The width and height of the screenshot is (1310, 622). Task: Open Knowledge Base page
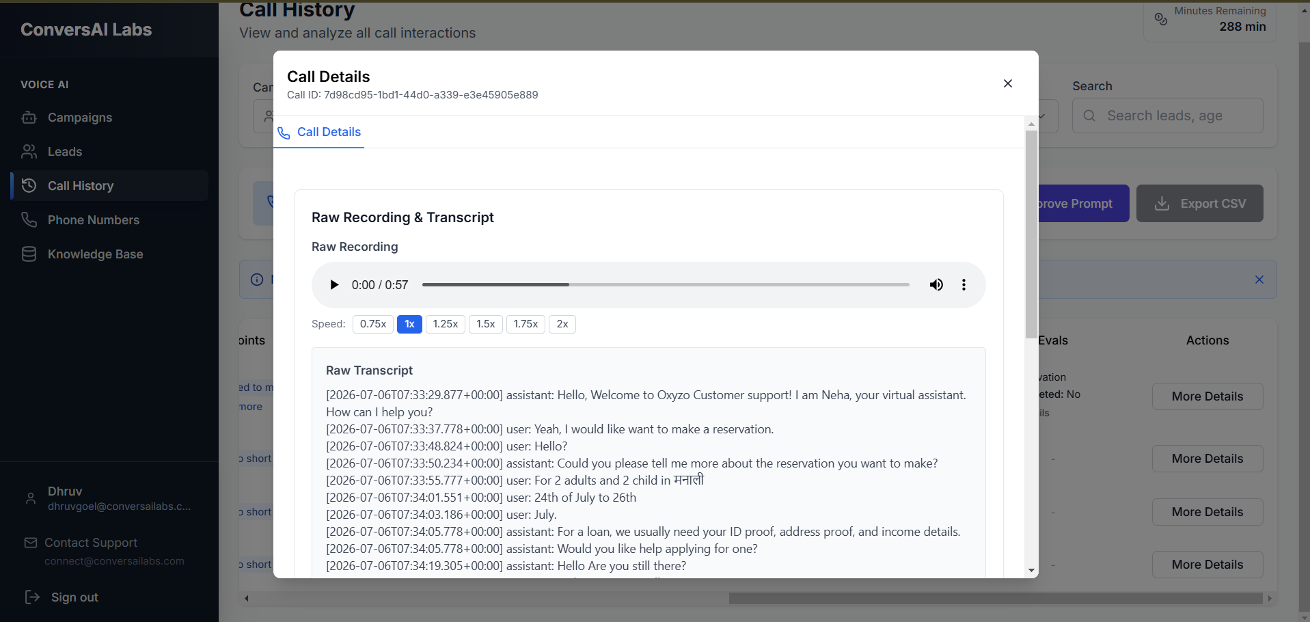pyautogui.click(x=109, y=254)
